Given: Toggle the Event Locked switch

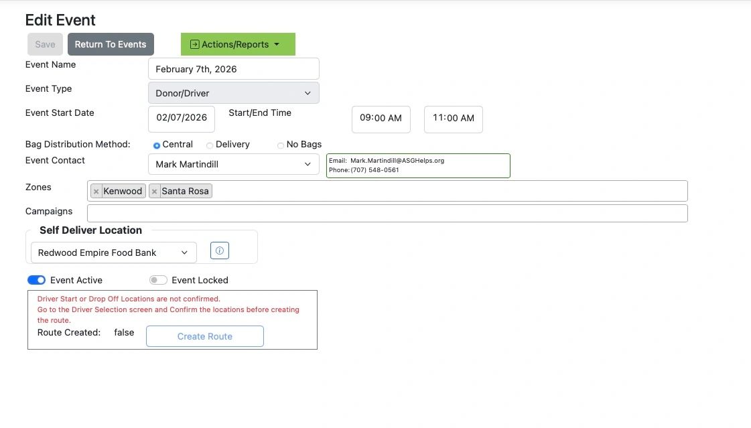Looking at the screenshot, I should click(x=158, y=280).
